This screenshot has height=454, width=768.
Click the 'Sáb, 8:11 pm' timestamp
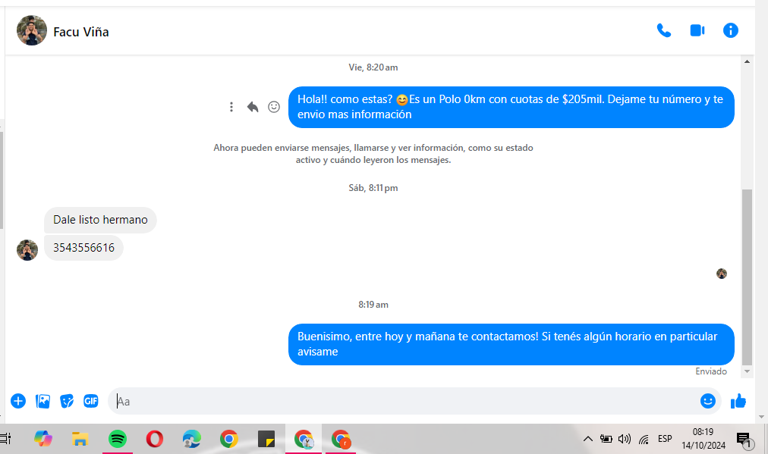[373, 188]
